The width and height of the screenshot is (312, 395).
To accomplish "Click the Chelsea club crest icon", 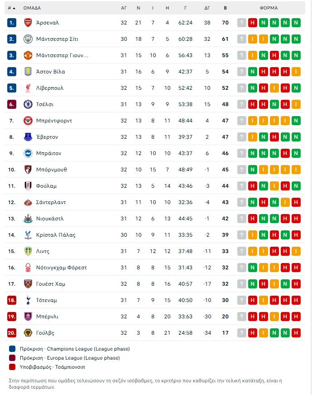I will (x=28, y=104).
